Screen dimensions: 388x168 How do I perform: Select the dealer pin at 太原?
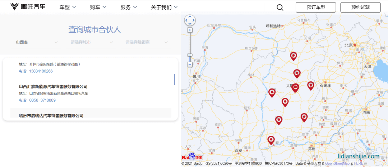pos(295,88)
